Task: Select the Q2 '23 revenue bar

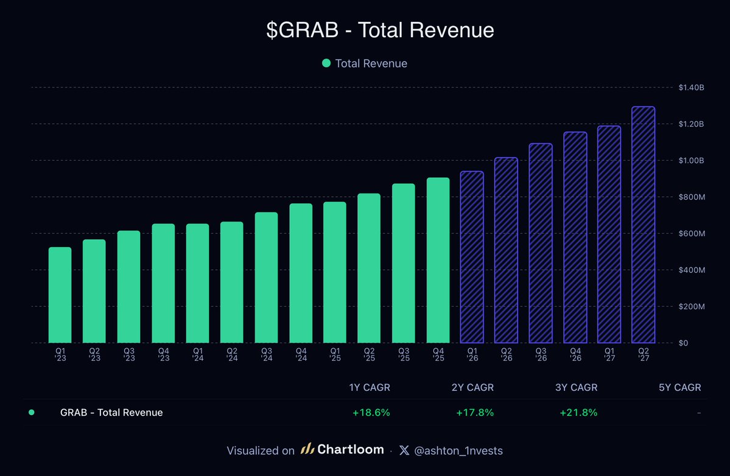Action: (x=94, y=292)
